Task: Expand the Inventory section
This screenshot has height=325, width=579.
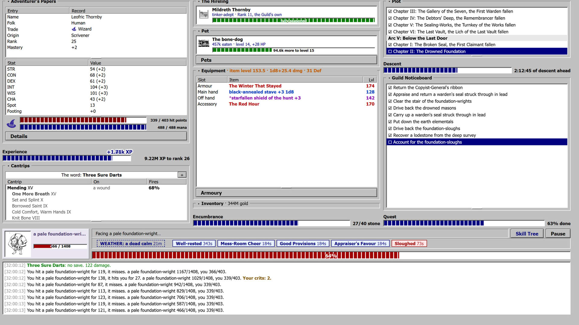Action: (199, 204)
